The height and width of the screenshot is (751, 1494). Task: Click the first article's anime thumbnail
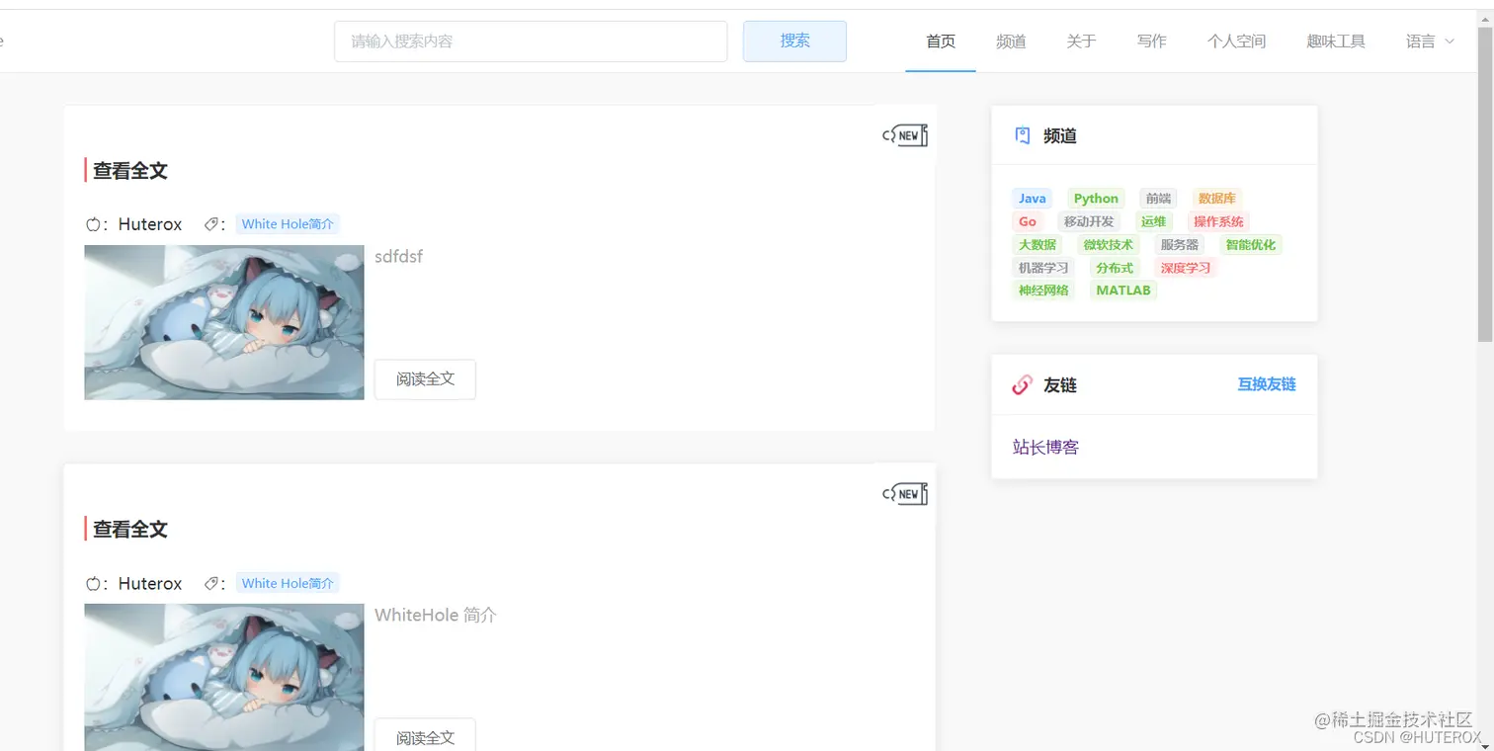click(223, 322)
